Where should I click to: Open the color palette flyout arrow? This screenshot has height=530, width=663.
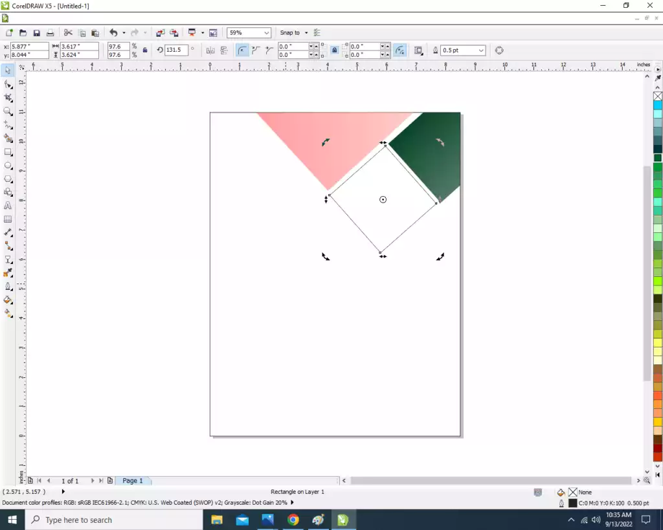[658, 69]
